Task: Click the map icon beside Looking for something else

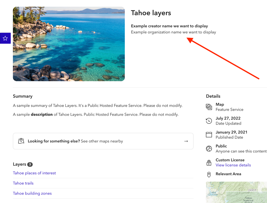Action: point(21,141)
